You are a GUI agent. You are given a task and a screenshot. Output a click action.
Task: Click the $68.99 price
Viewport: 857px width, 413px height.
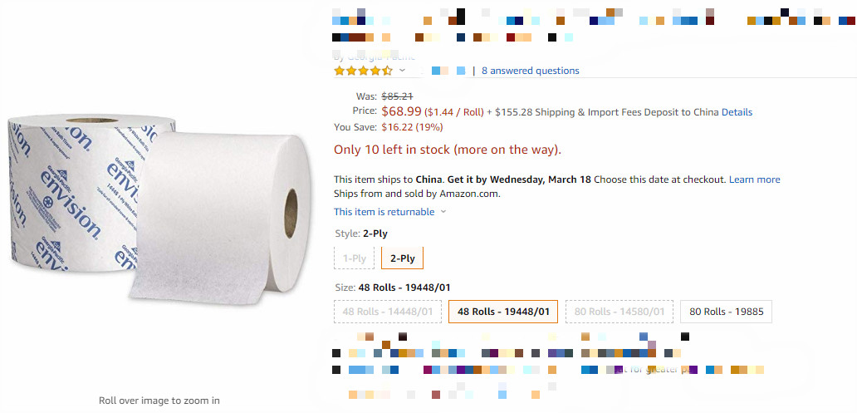click(x=401, y=111)
